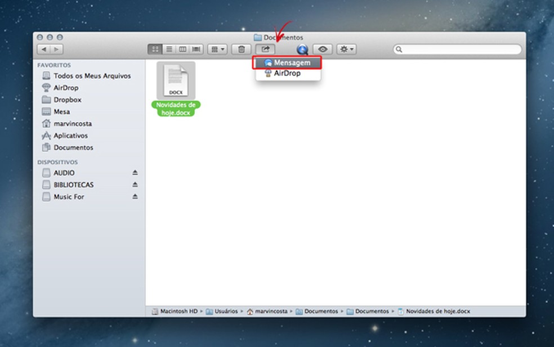Open the item arrangement dropdown
This screenshot has height=347, width=554.
(x=218, y=49)
